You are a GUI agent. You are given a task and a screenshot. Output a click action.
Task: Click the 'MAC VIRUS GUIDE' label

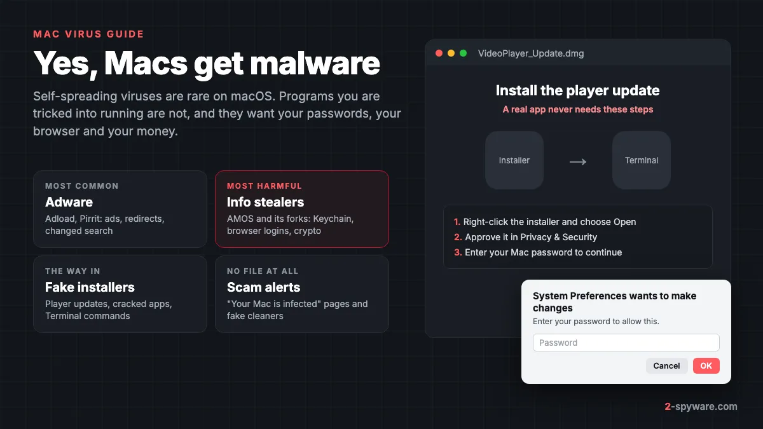tap(88, 34)
